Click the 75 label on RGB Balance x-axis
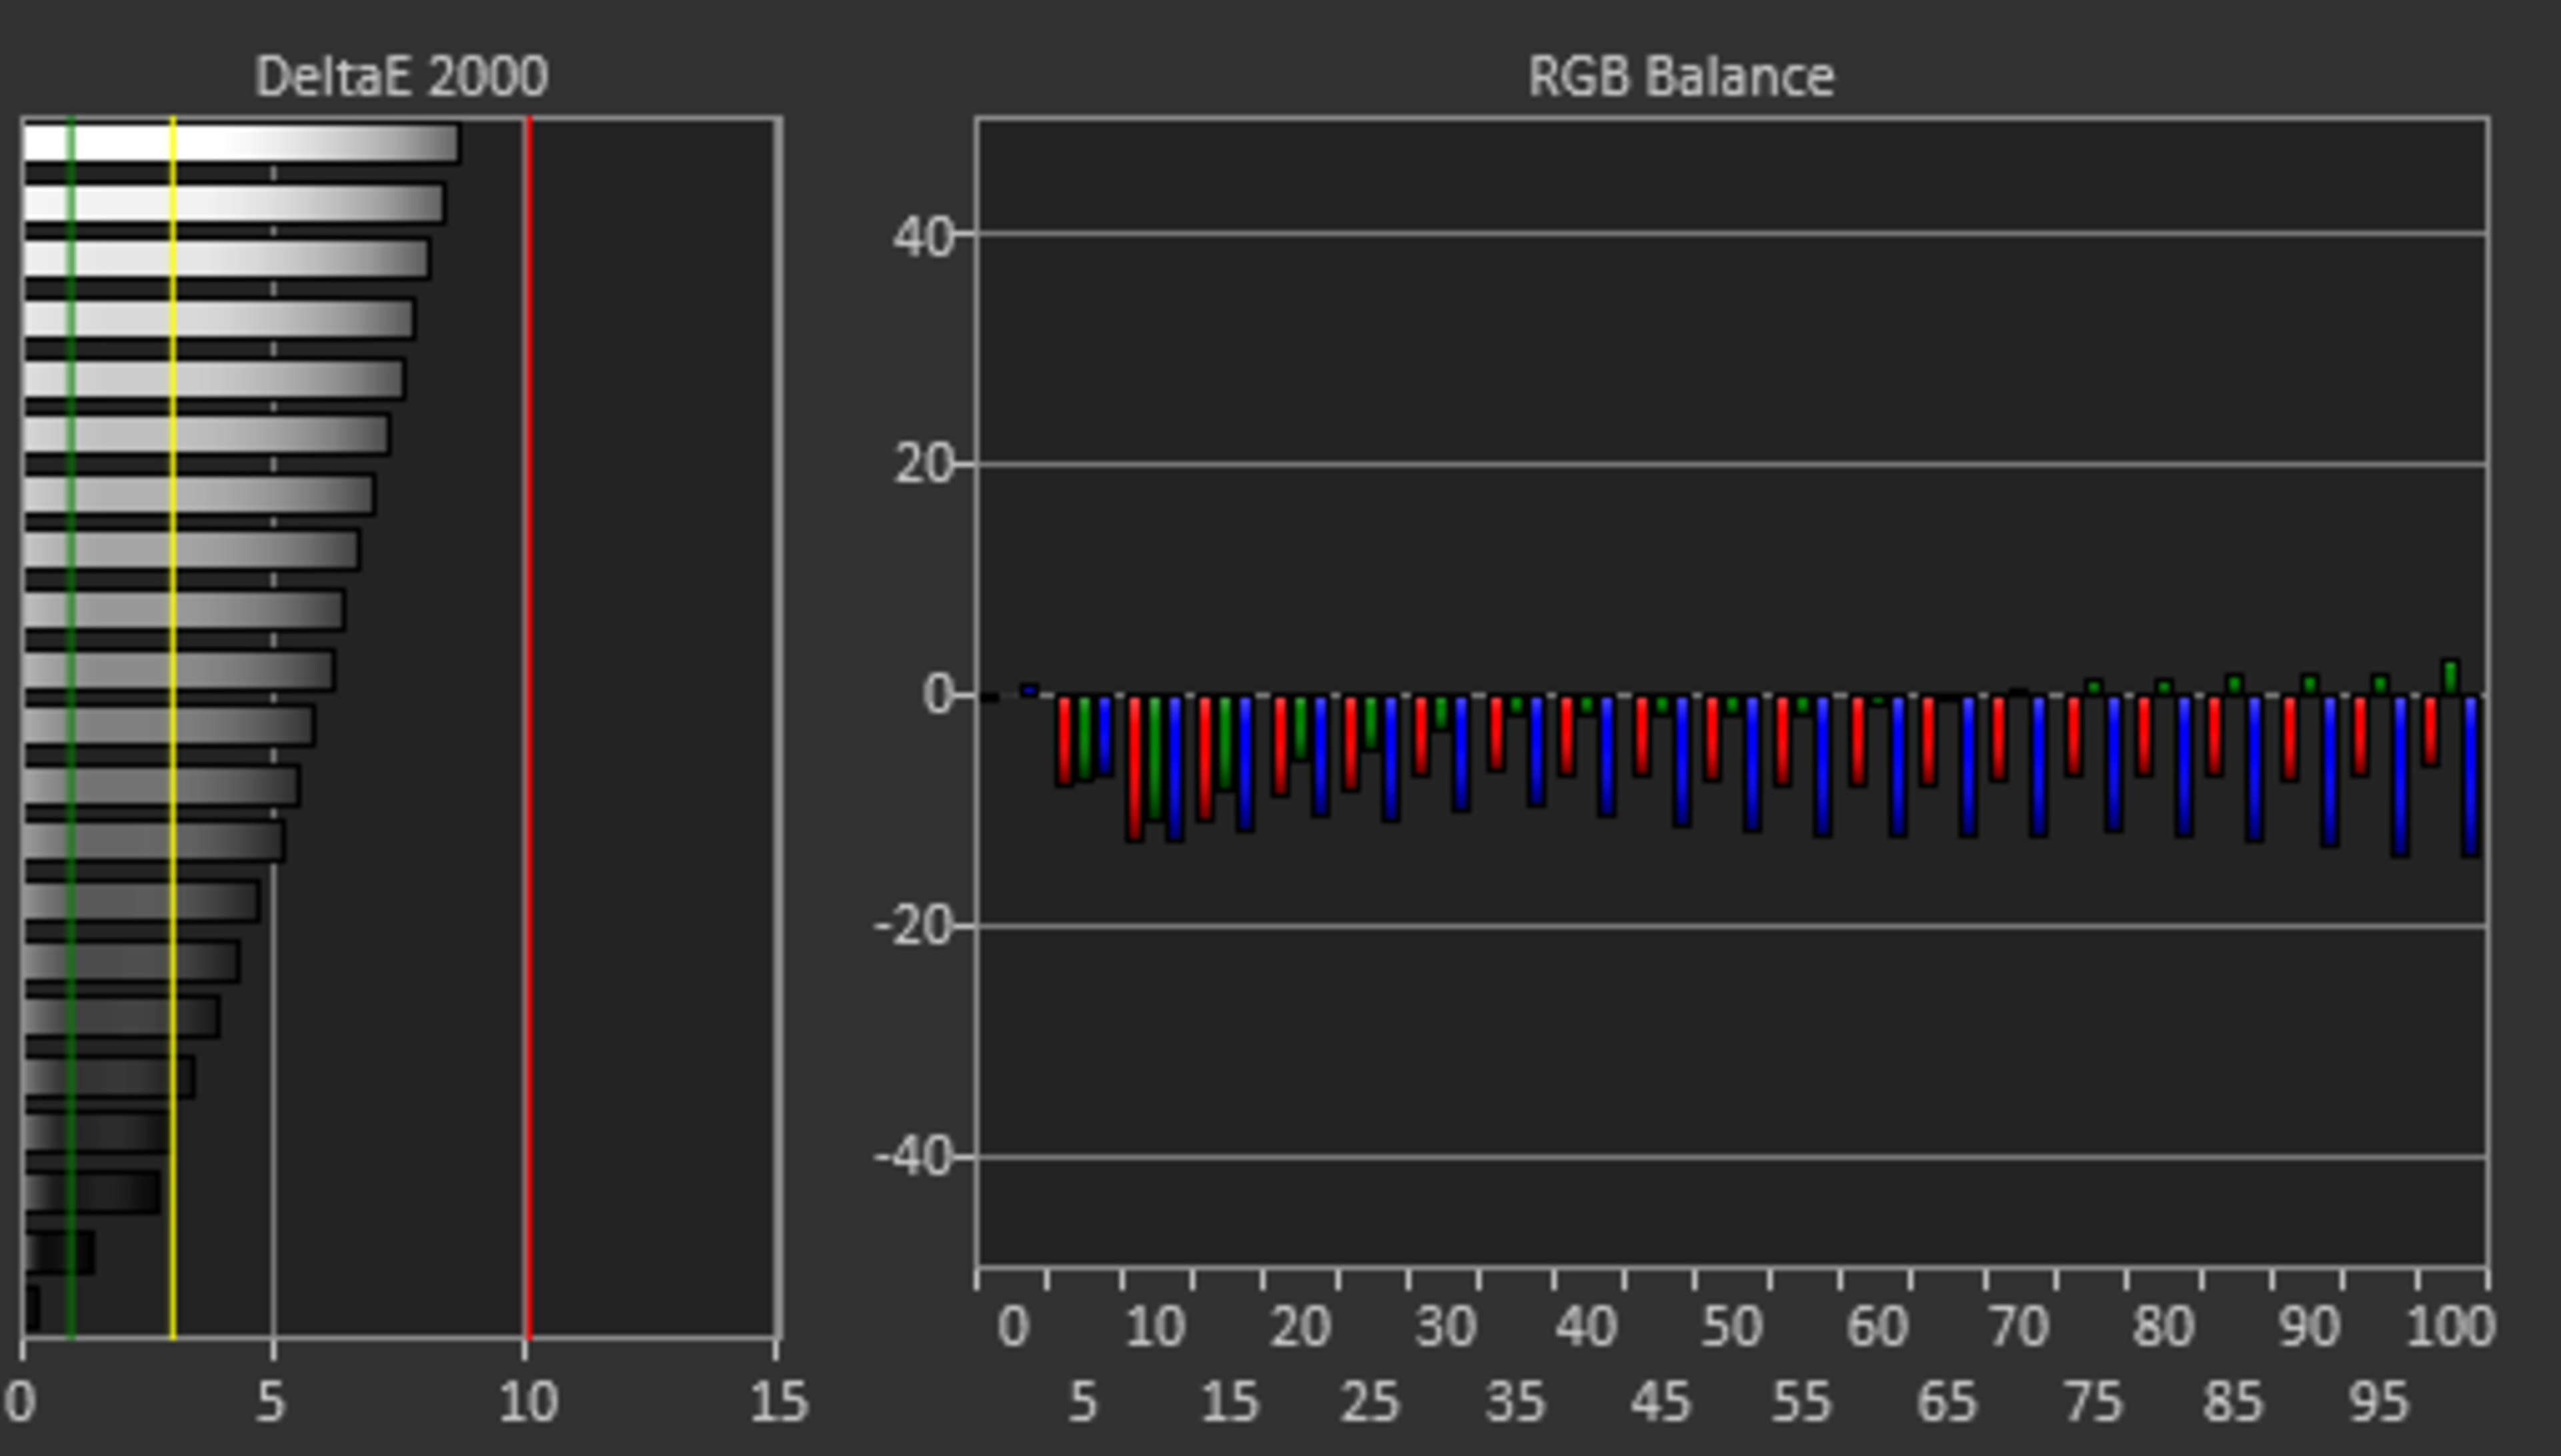The image size is (2561, 1456). tap(2093, 1402)
